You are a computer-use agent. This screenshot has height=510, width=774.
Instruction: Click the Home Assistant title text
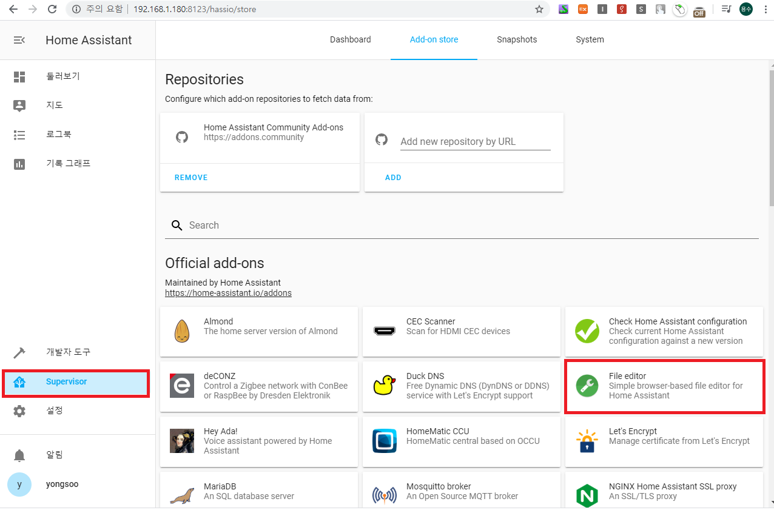click(89, 40)
